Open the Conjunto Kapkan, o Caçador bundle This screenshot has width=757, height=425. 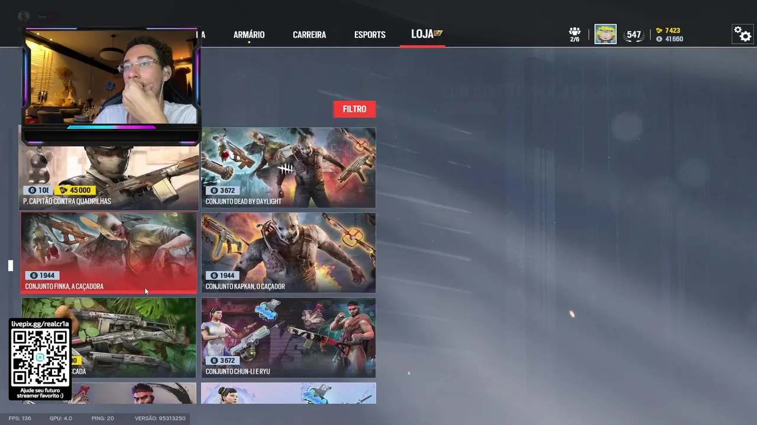click(289, 253)
